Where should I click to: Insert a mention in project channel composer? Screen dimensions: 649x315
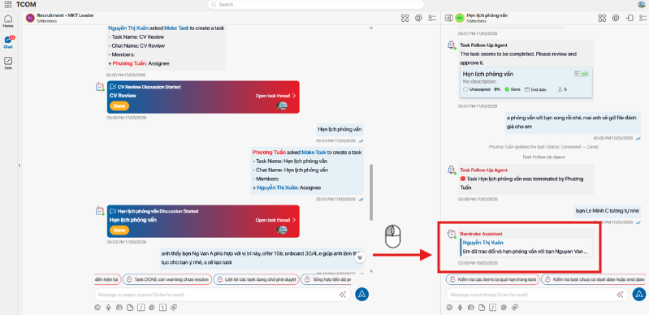point(152,308)
